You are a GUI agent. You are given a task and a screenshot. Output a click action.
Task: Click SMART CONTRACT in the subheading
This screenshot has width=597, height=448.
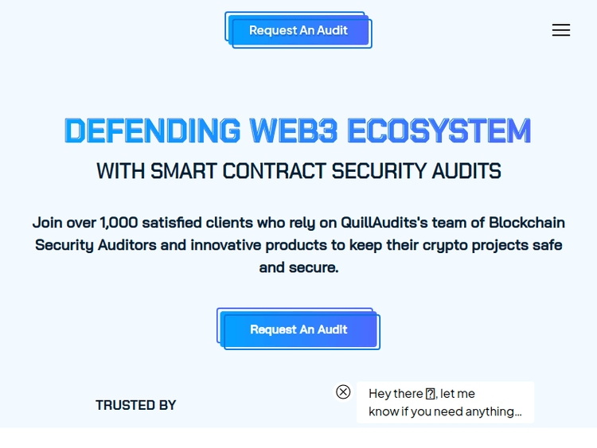coord(238,171)
